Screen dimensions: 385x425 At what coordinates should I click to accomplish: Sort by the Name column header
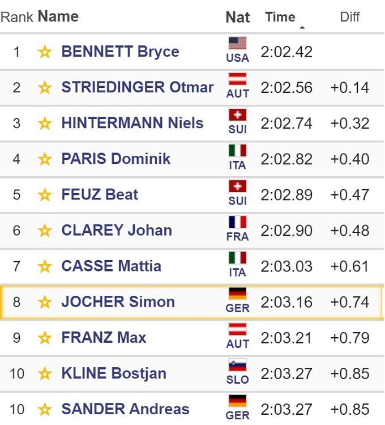pos(58,16)
